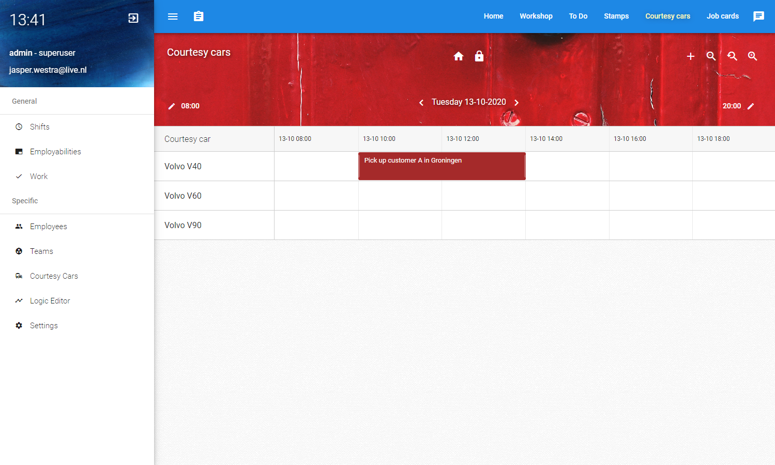Open Work in the sidebar
The height and width of the screenshot is (465, 775).
tap(77, 177)
